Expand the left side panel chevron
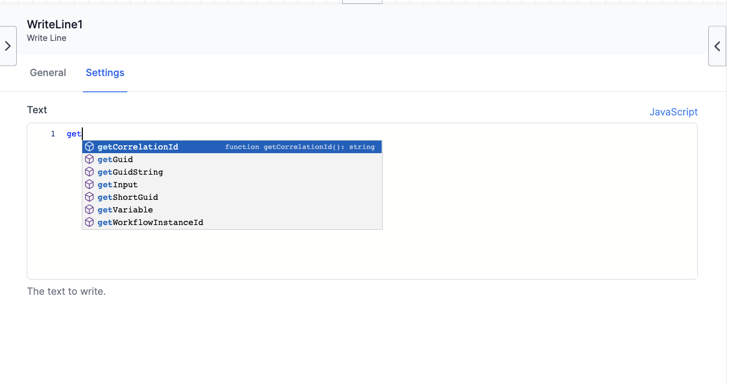 [x=8, y=46]
